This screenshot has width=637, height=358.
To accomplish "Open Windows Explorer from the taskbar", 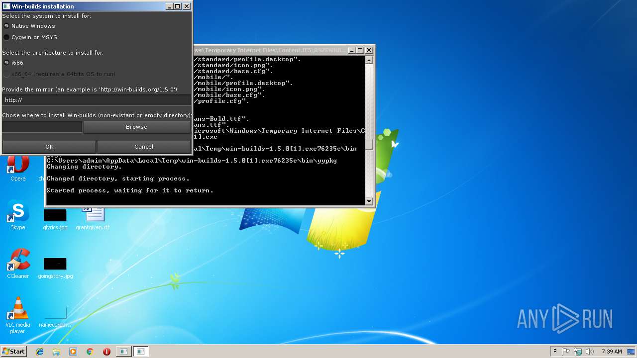I will (x=56, y=352).
